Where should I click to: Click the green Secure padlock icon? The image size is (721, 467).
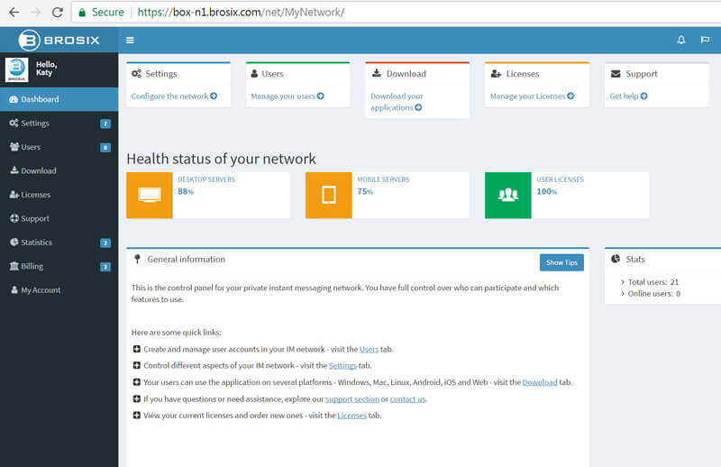pos(82,13)
